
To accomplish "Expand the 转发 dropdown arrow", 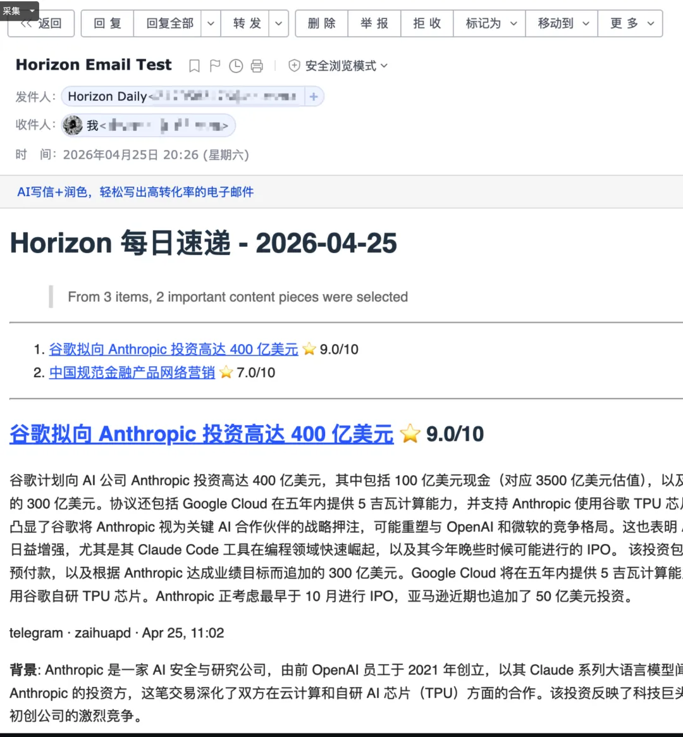I will click(278, 23).
